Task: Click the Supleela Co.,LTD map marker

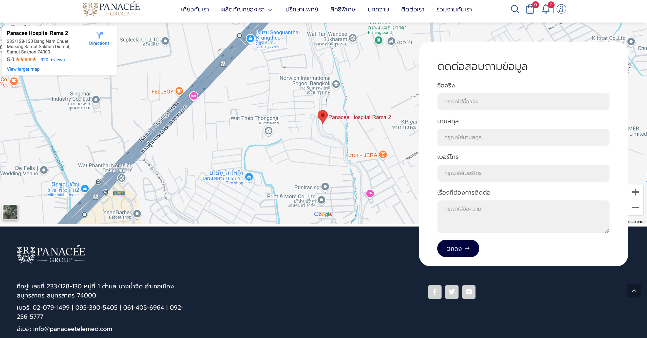Action: click(165, 41)
